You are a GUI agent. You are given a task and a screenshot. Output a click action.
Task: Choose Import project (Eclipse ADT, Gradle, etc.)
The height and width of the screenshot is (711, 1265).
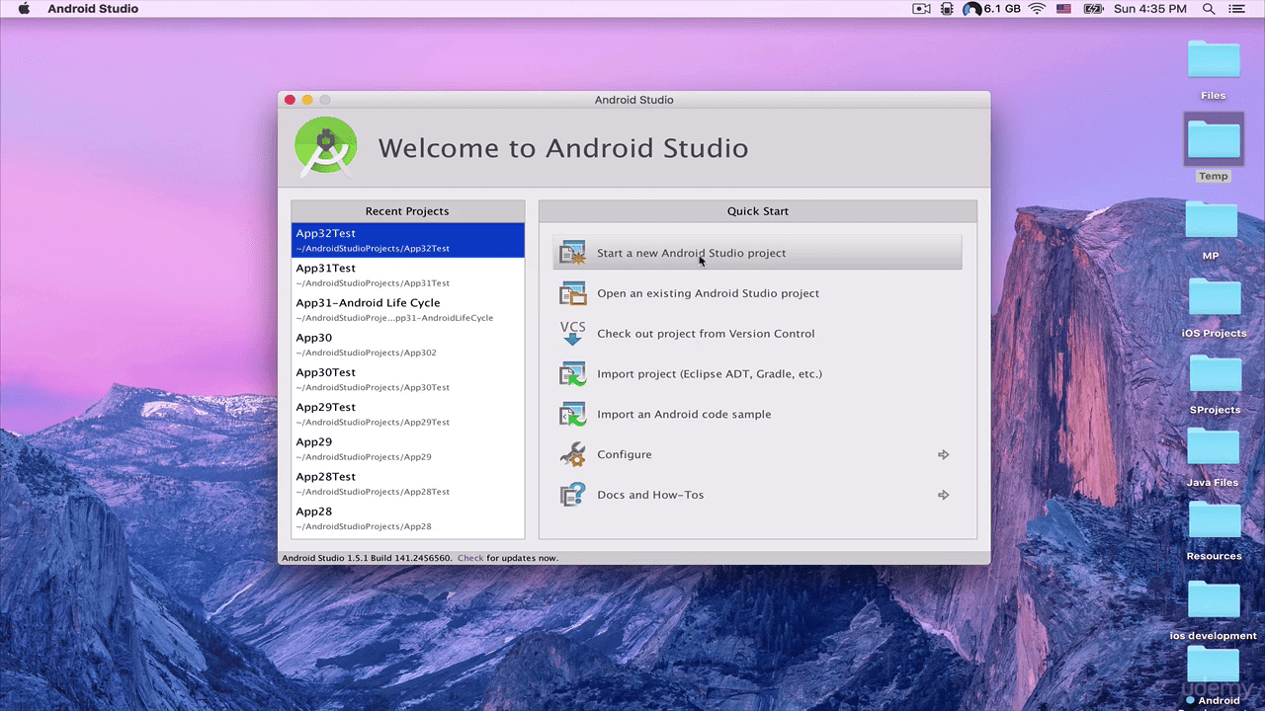point(757,374)
